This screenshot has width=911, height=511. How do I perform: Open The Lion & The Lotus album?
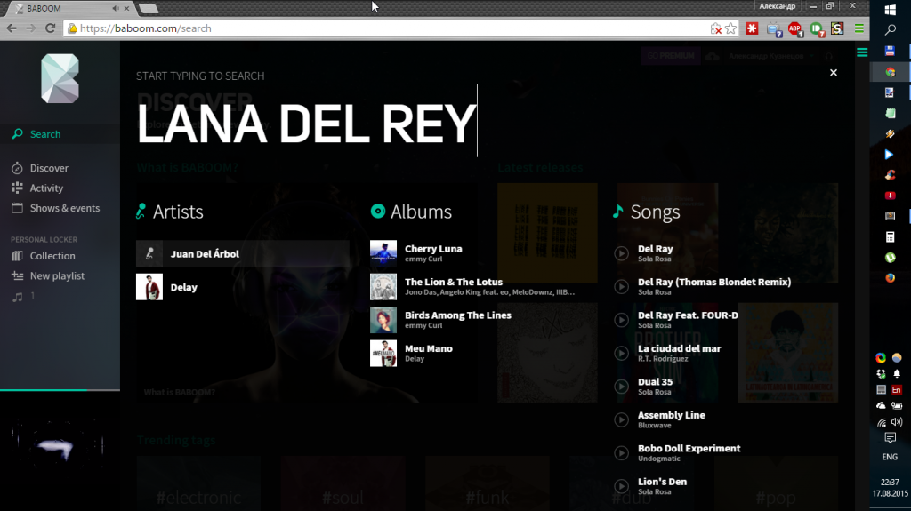tap(454, 282)
